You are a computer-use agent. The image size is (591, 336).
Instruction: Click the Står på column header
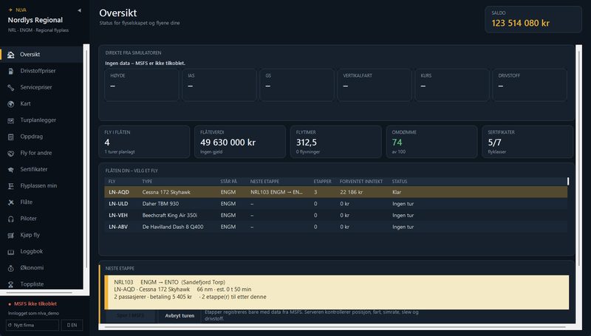pyautogui.click(x=228, y=182)
